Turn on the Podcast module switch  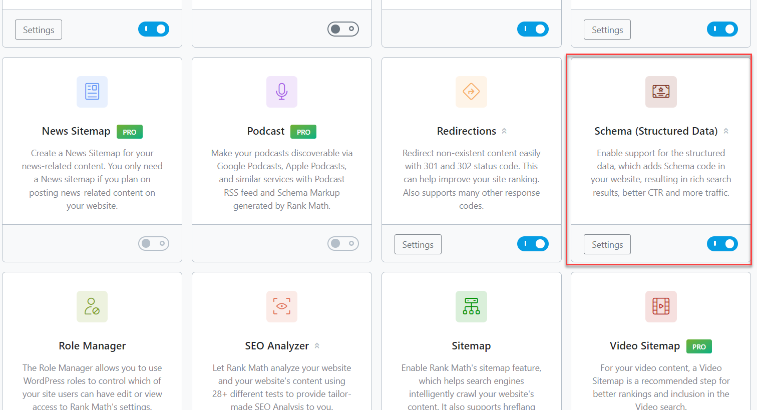pyautogui.click(x=343, y=244)
